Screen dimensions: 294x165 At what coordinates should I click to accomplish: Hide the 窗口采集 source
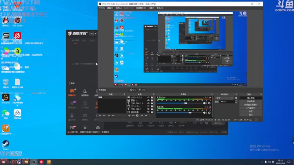(148, 112)
